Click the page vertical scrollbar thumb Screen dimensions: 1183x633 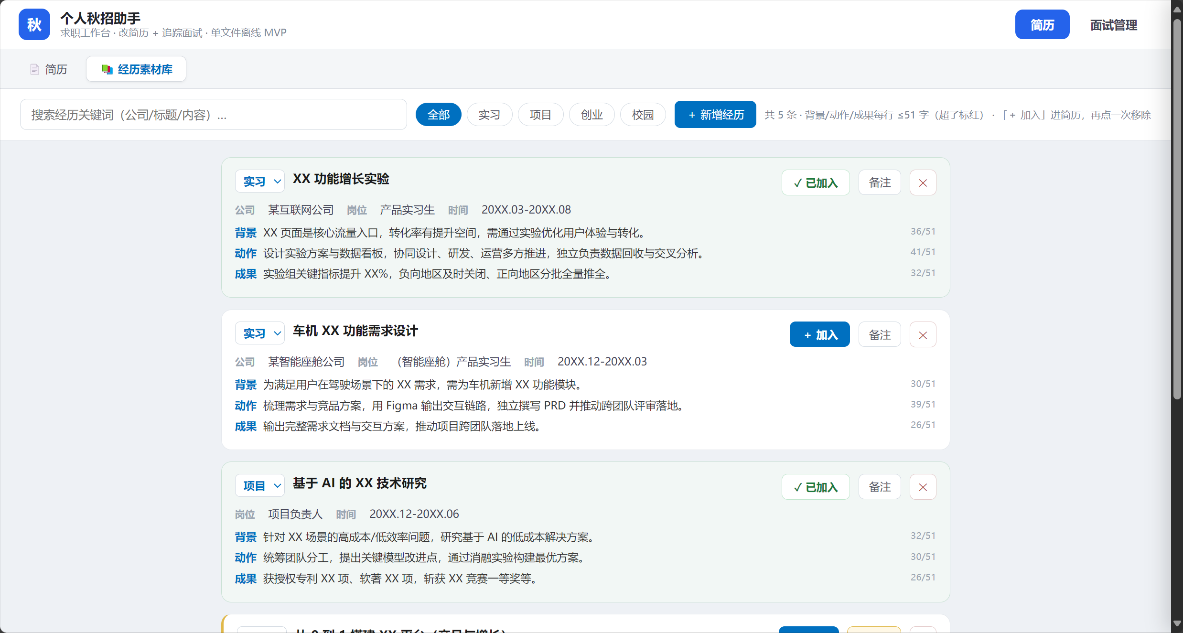1177,209
